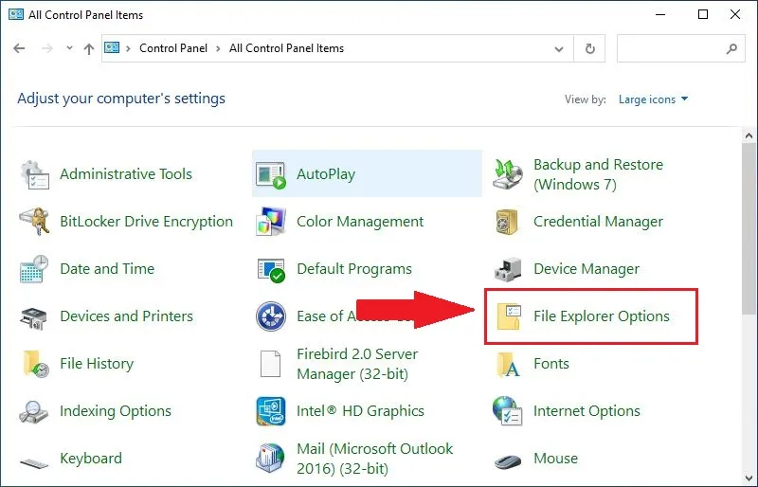The height and width of the screenshot is (487, 758).
Task: Open Internet Options link
Action: tap(587, 411)
